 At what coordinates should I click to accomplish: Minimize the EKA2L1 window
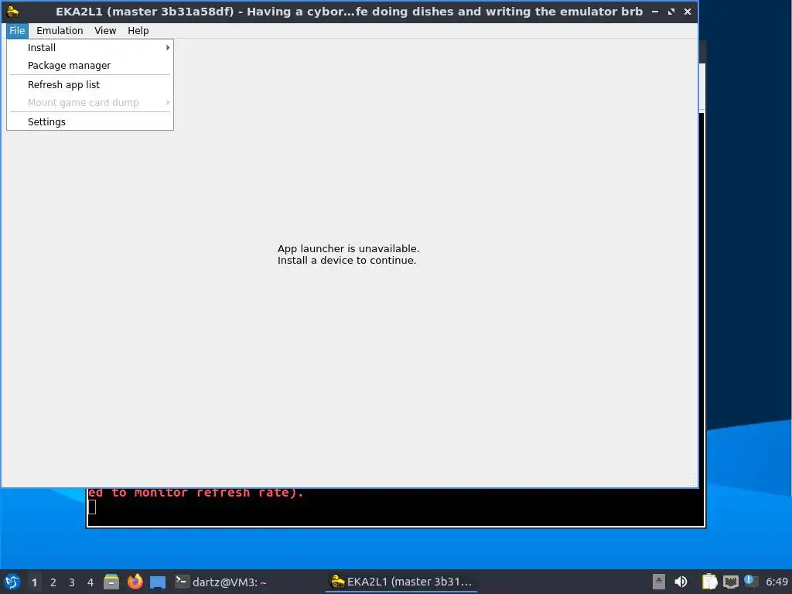click(654, 11)
